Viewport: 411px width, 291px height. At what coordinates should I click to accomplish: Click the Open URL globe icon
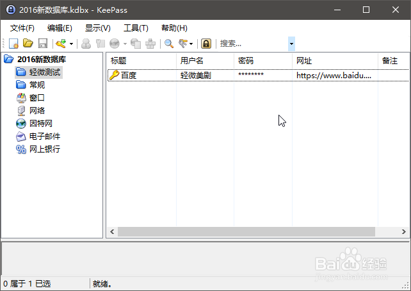click(115, 44)
